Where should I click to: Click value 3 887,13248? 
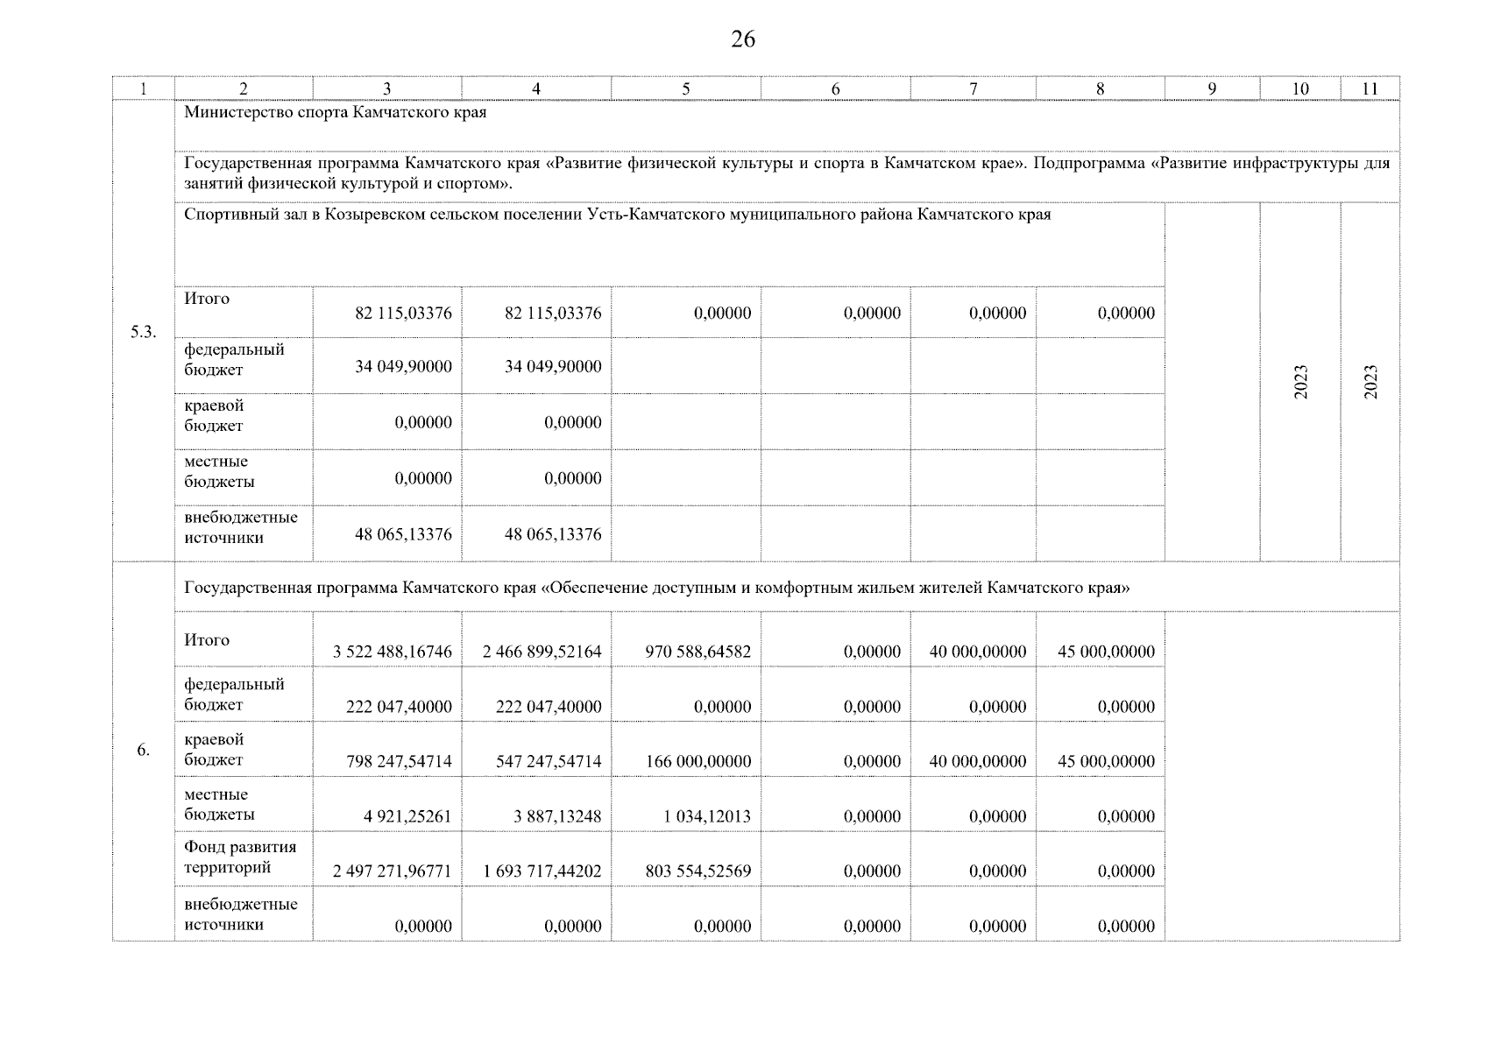click(558, 817)
